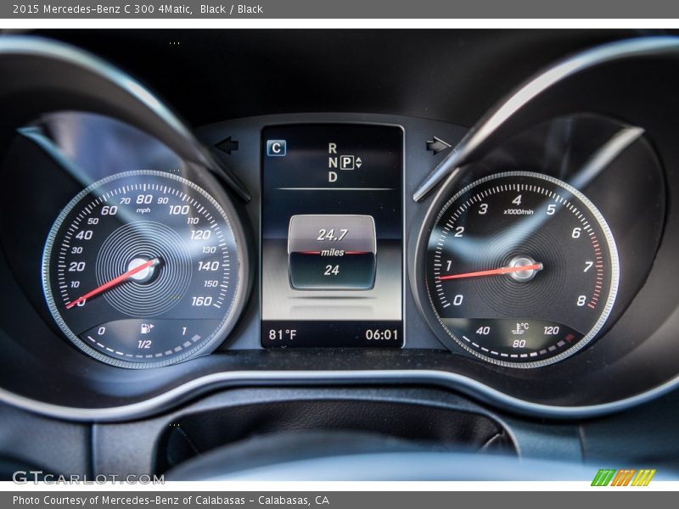Screen dimensions: 679x509
Task: Click the 4 mark on tachometer
Action: 517,200
